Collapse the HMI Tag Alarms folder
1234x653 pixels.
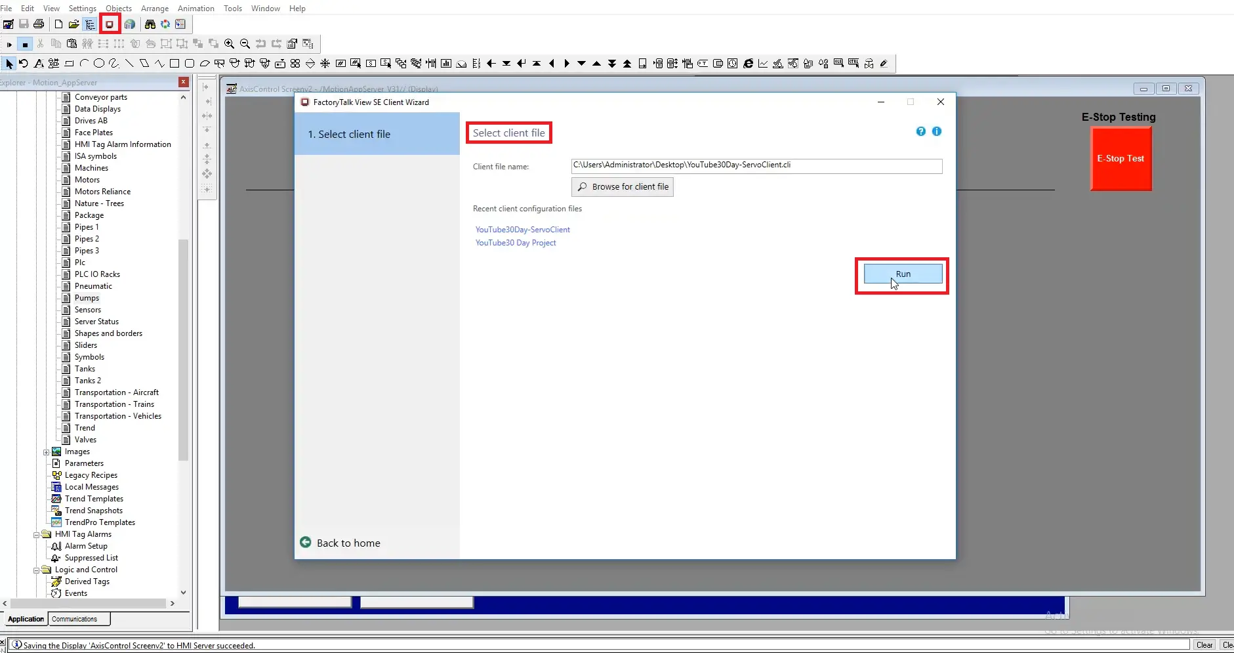[x=37, y=535]
